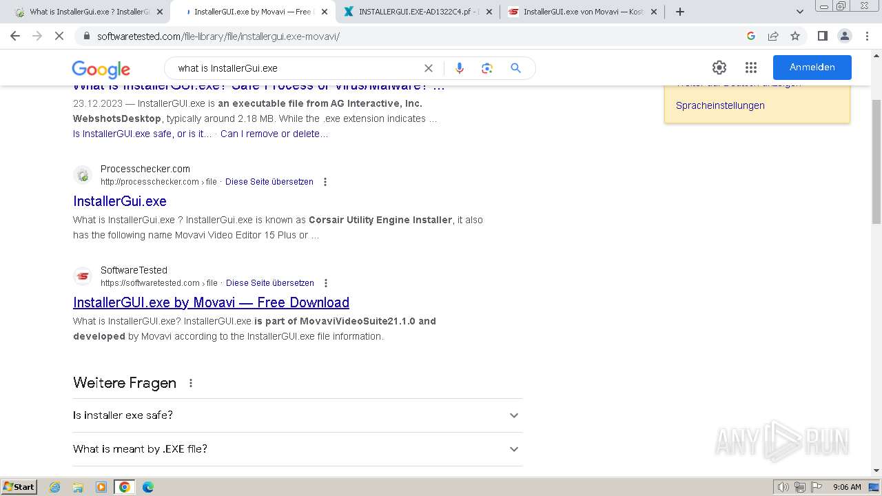View site information lock icon
882x496 pixels.
86,36
